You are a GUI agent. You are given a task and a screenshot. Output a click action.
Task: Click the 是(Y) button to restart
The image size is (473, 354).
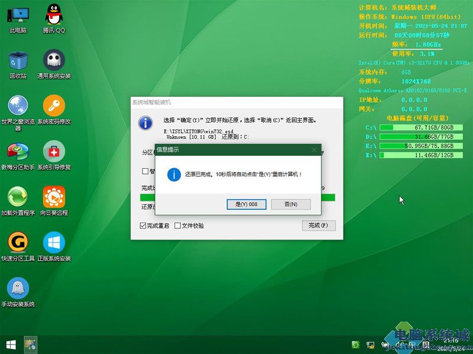point(246,204)
